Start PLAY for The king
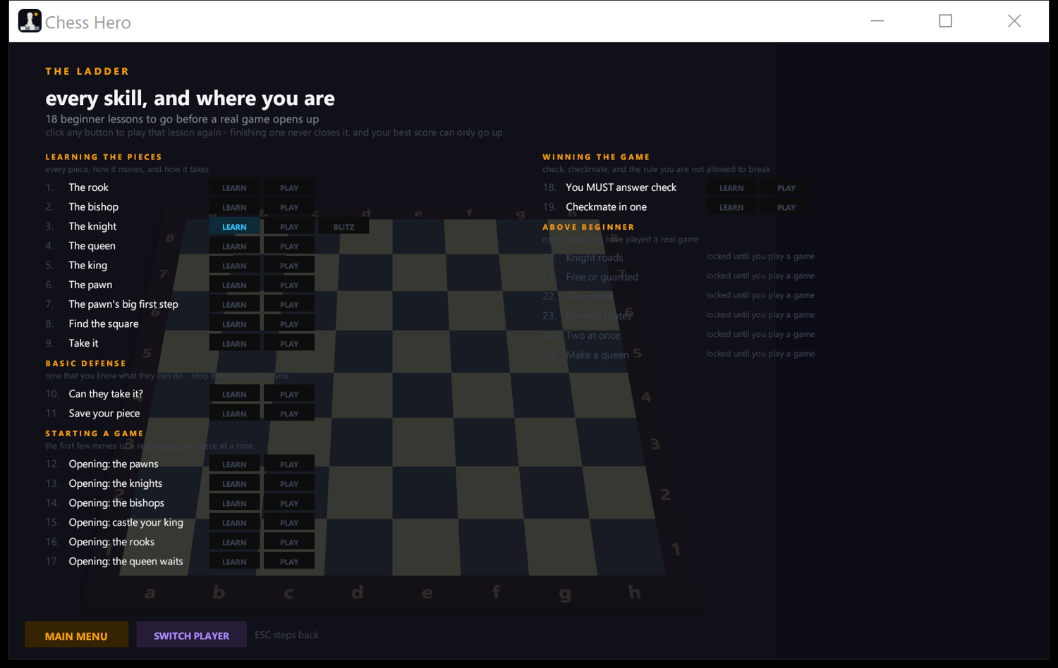Screen dimensions: 1058x668 pos(289,266)
